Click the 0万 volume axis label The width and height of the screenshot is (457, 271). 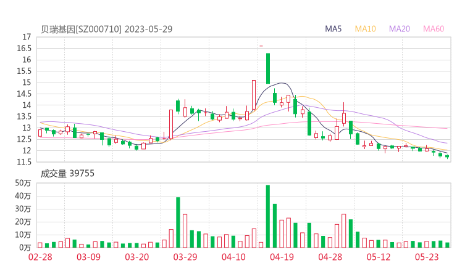[25, 248]
